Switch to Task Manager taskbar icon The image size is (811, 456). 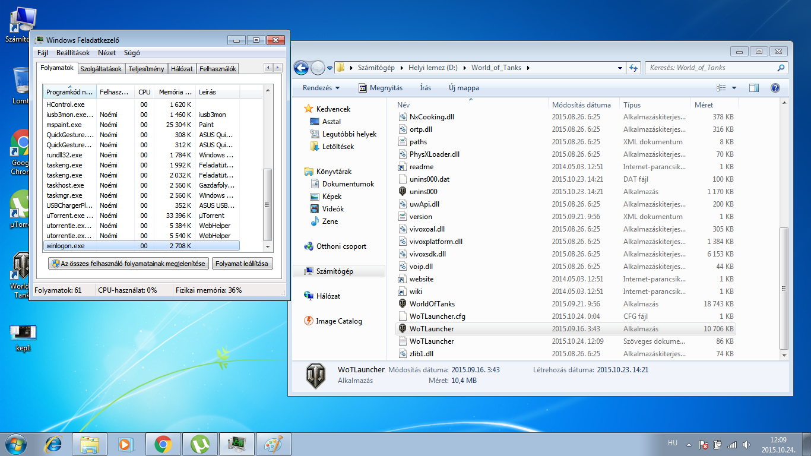[x=237, y=444]
